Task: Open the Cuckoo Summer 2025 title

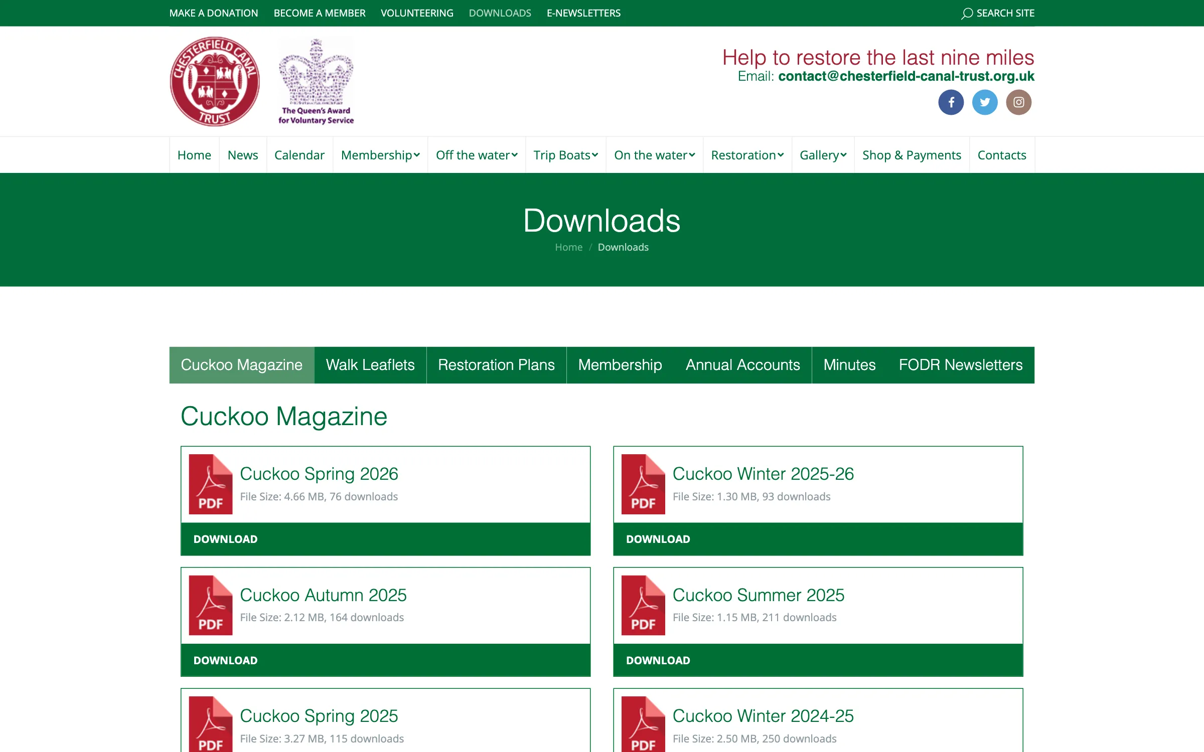Action: point(759,595)
